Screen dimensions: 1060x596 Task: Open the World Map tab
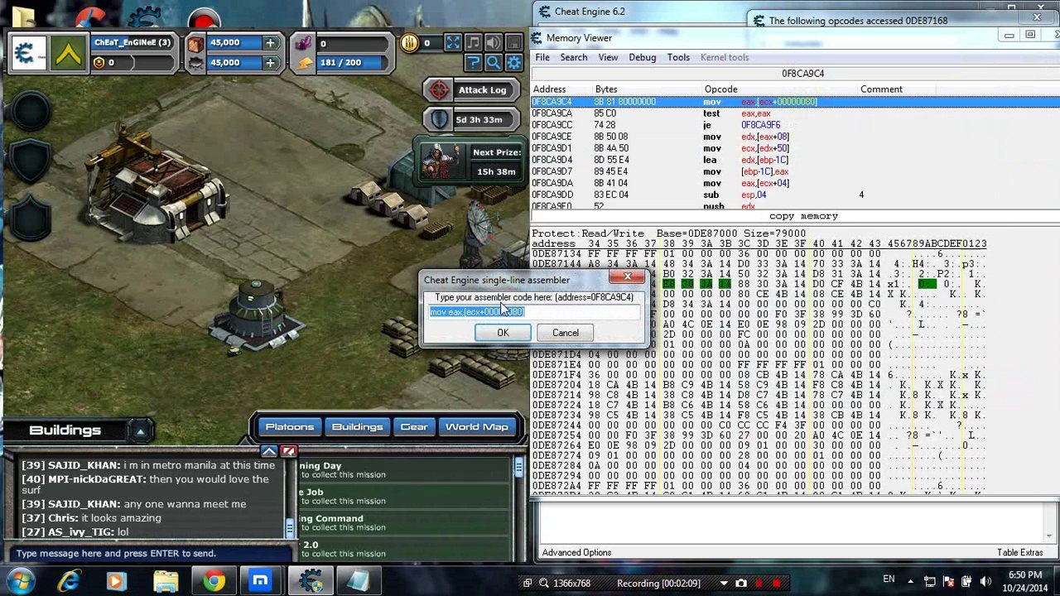pyautogui.click(x=476, y=427)
